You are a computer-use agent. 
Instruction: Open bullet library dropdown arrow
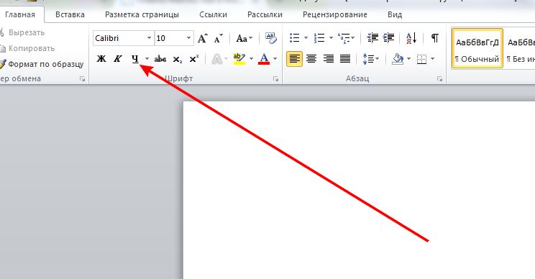[306, 38]
